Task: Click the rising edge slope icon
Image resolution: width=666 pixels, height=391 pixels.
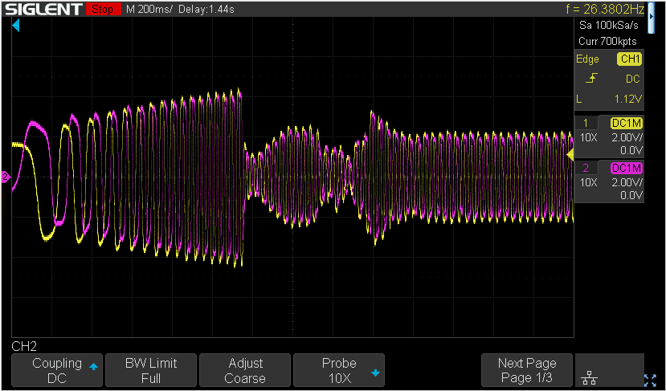Action: (x=592, y=78)
